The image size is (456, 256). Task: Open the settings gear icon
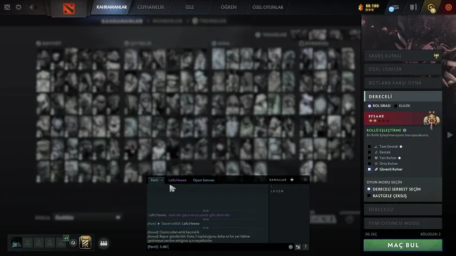click(x=18, y=7)
